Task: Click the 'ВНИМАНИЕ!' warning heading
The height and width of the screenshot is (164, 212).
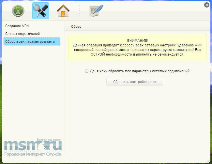Action: tap(138, 41)
